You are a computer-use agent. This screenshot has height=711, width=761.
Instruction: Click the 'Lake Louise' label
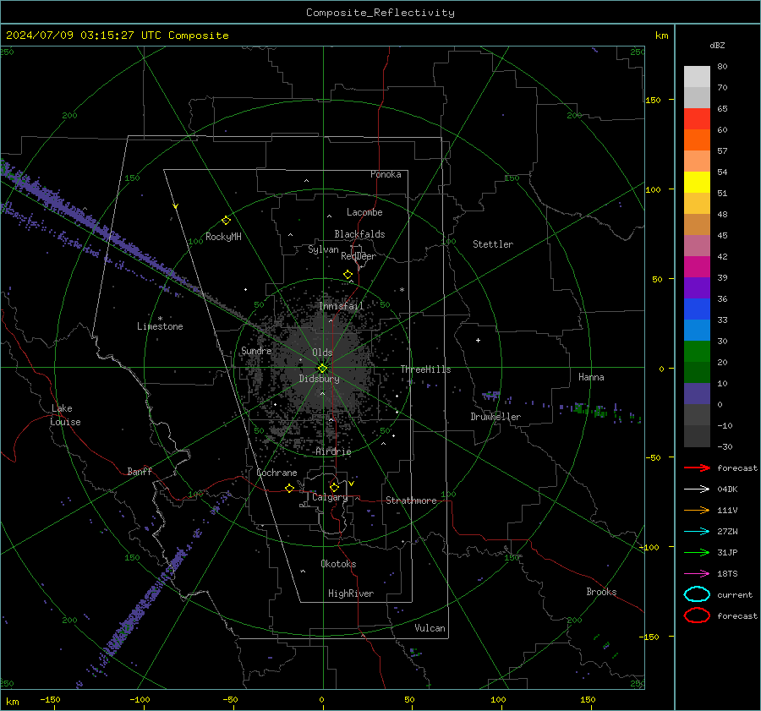(x=65, y=415)
